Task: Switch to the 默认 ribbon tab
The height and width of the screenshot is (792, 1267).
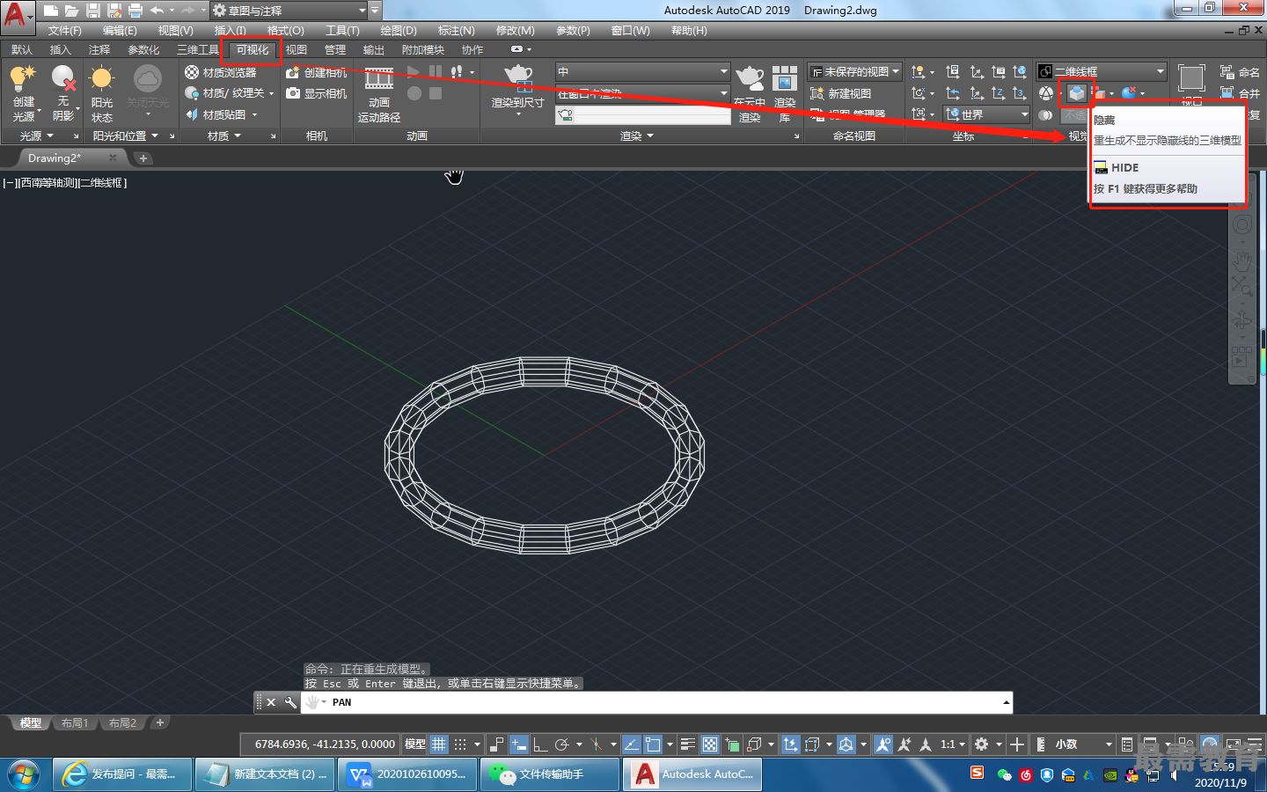Action: [x=22, y=50]
